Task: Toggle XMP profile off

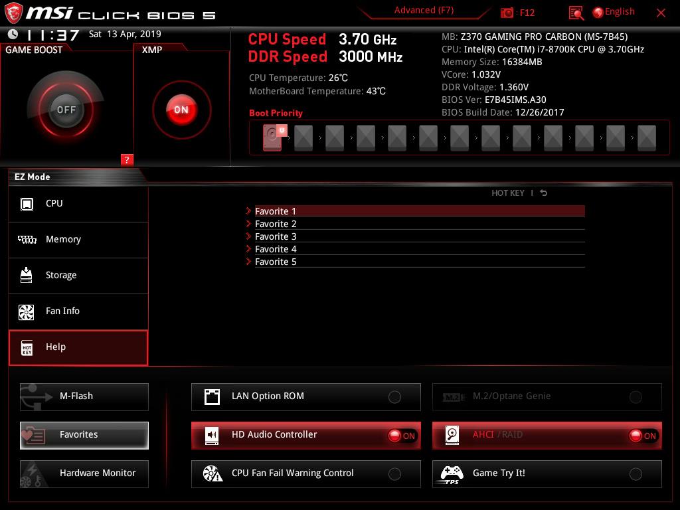Action: pos(181,110)
